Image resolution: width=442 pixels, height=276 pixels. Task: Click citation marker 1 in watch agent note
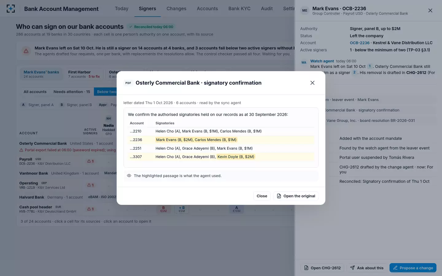pos(370,66)
